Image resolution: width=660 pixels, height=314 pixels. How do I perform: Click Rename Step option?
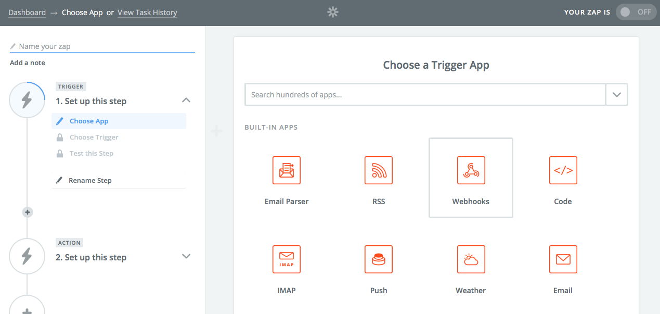tap(90, 180)
